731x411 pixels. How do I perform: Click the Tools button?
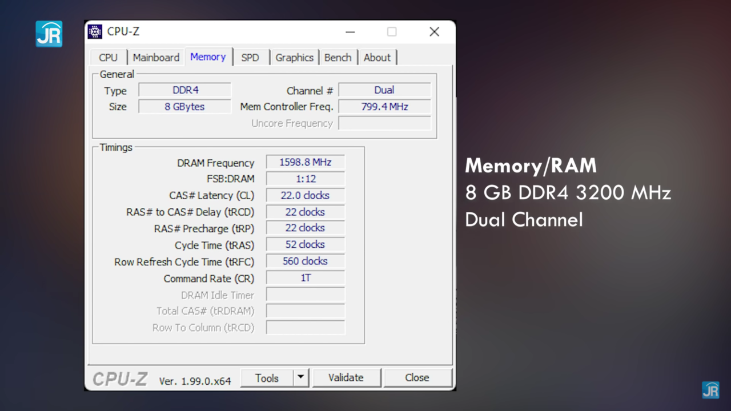pos(267,377)
